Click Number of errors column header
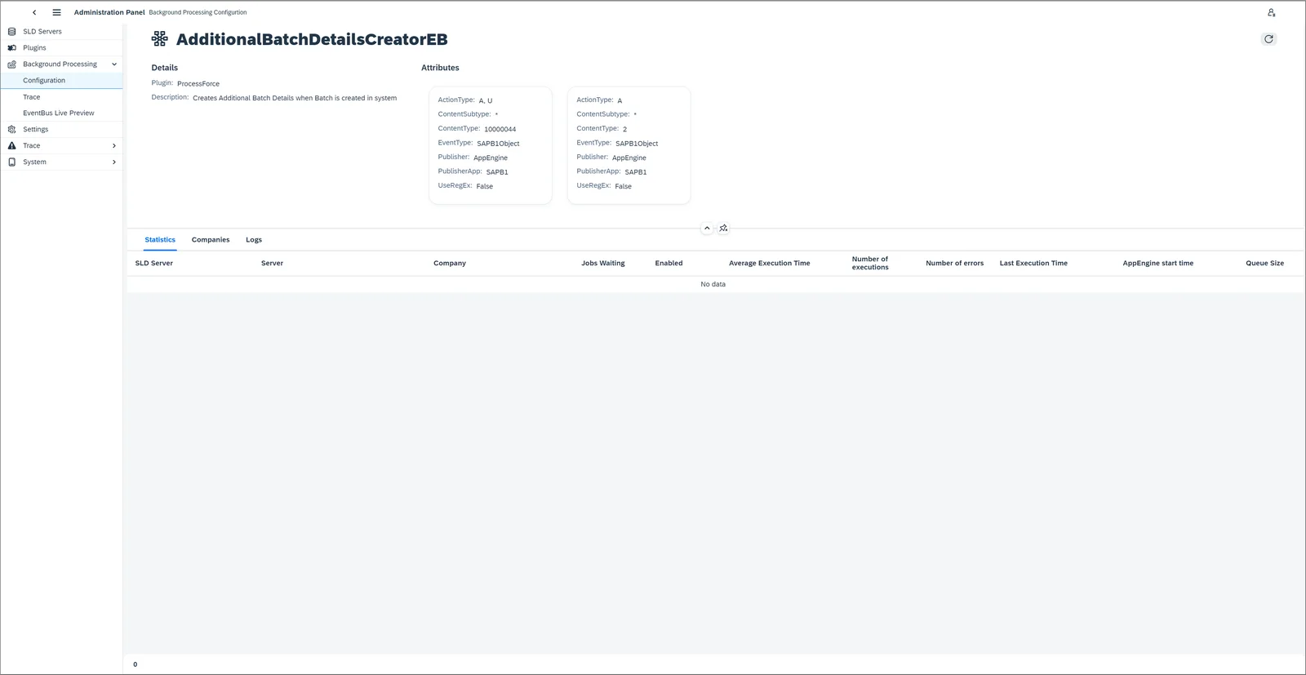 954,263
